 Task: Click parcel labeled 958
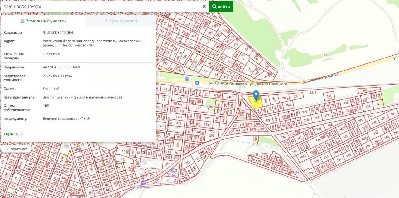(330, 125)
